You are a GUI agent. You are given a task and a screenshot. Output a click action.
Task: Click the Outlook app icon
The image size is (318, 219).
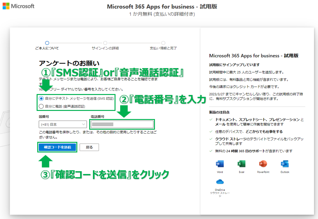point(285,164)
